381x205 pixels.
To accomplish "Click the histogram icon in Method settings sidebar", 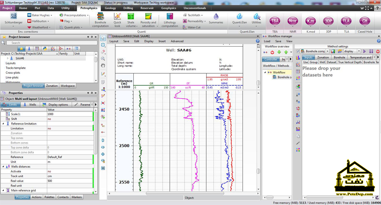I will tap(298, 58).
